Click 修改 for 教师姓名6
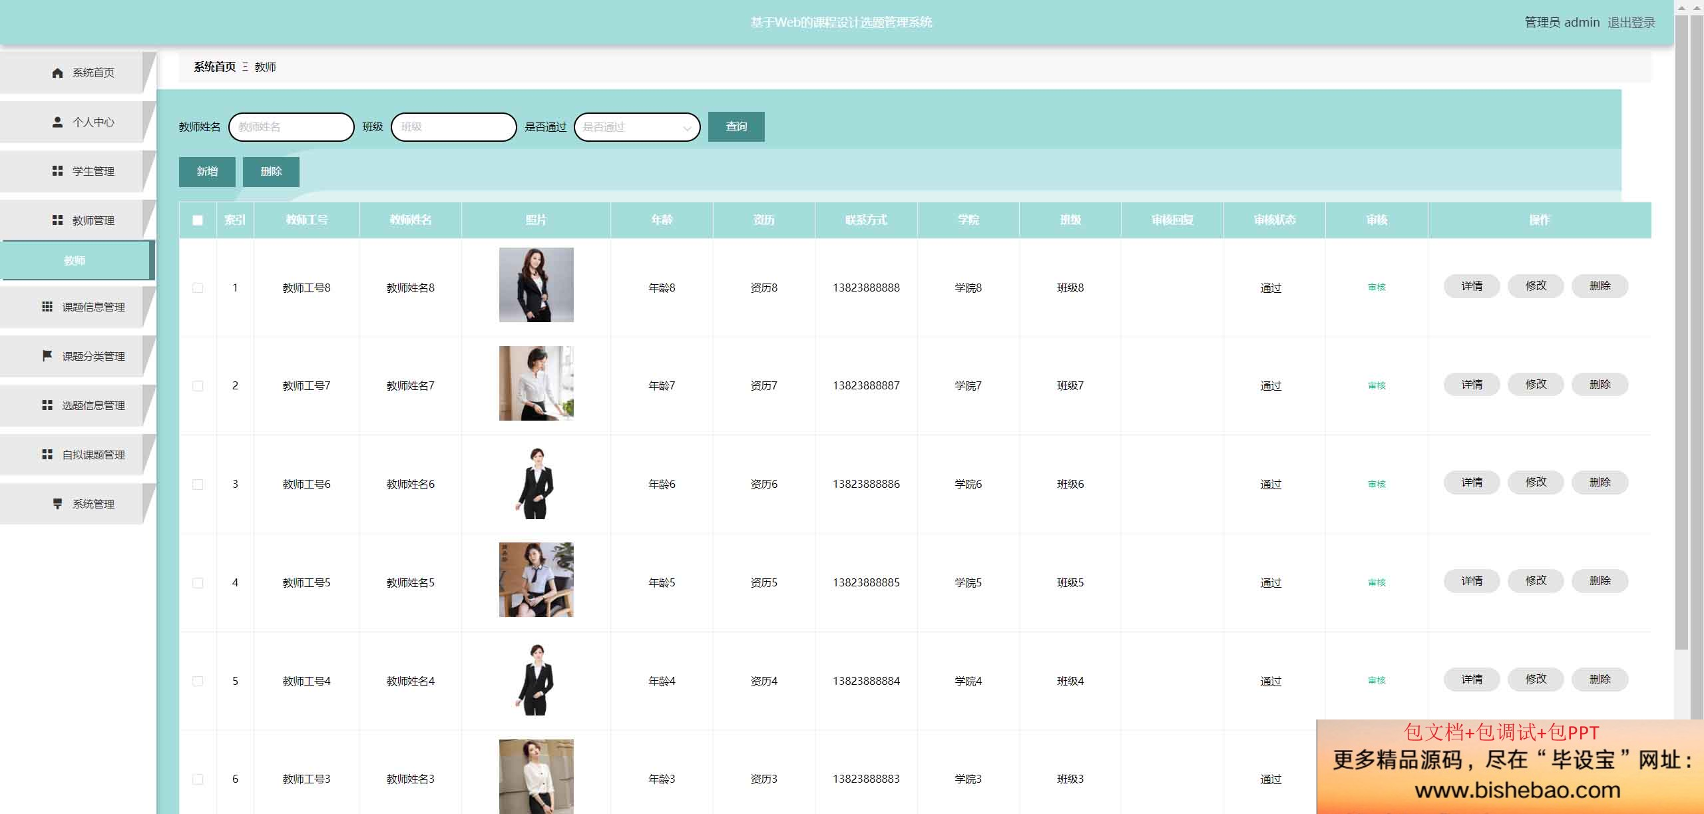1704x814 pixels. [x=1536, y=483]
